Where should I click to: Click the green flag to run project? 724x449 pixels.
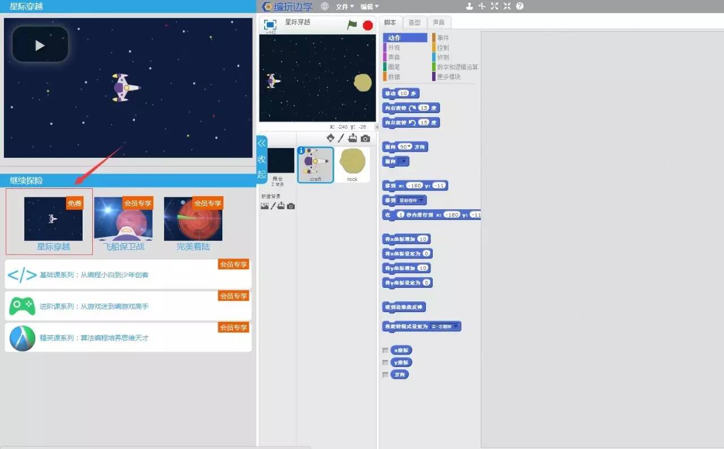352,25
